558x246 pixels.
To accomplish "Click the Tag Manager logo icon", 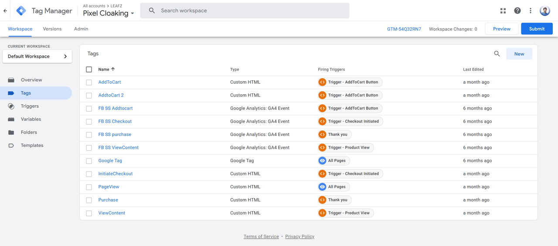I will point(21,10).
